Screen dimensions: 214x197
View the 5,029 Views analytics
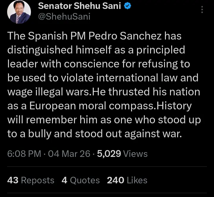122,154
